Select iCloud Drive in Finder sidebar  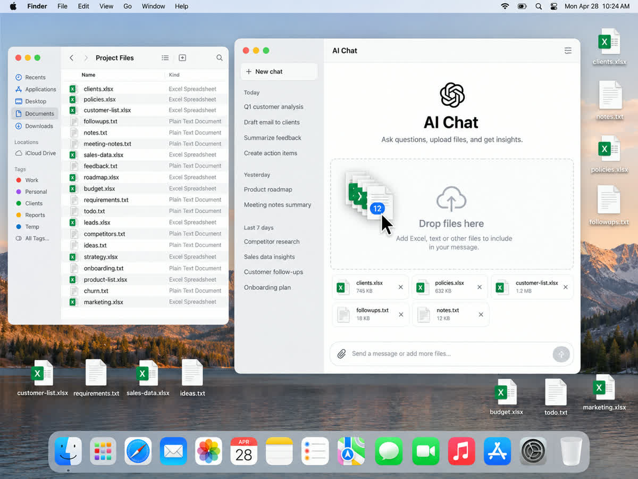point(36,153)
